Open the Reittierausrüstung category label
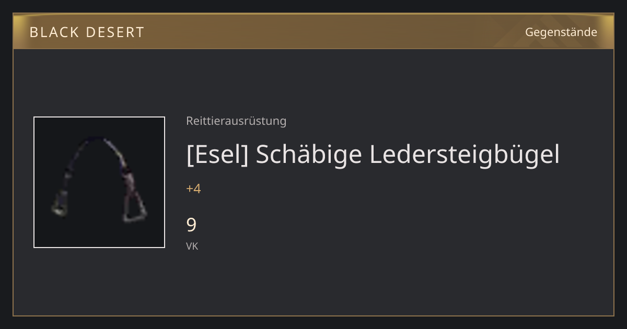This screenshot has height=329, width=627. (x=236, y=121)
